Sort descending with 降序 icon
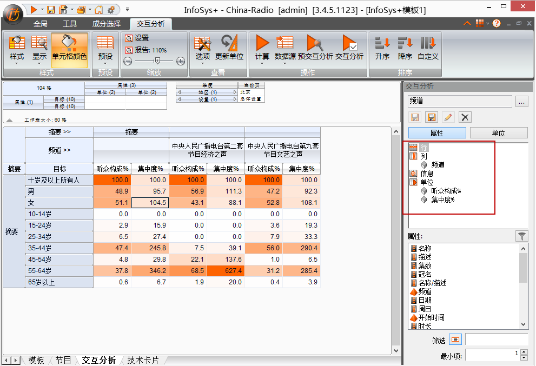 coord(405,43)
